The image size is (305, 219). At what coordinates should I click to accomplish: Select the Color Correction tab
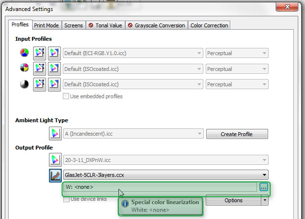210,25
